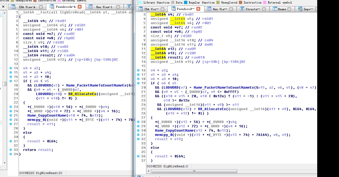
Task: Click 0009ECD0 address in right status bar
Action: click(x=154, y=167)
